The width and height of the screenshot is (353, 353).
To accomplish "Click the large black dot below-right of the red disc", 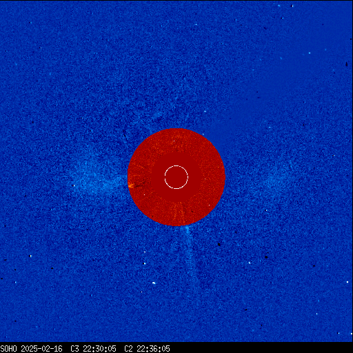I will tap(266, 257).
